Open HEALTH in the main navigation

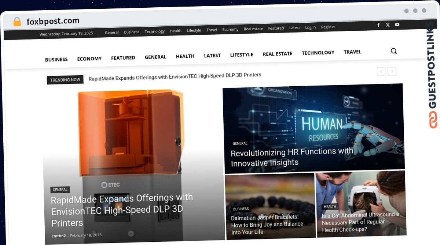point(185,56)
